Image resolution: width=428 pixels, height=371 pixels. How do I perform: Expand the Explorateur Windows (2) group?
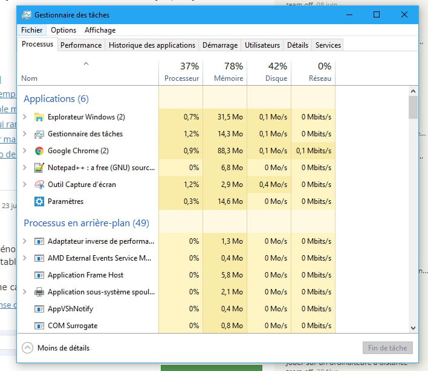pos(25,117)
